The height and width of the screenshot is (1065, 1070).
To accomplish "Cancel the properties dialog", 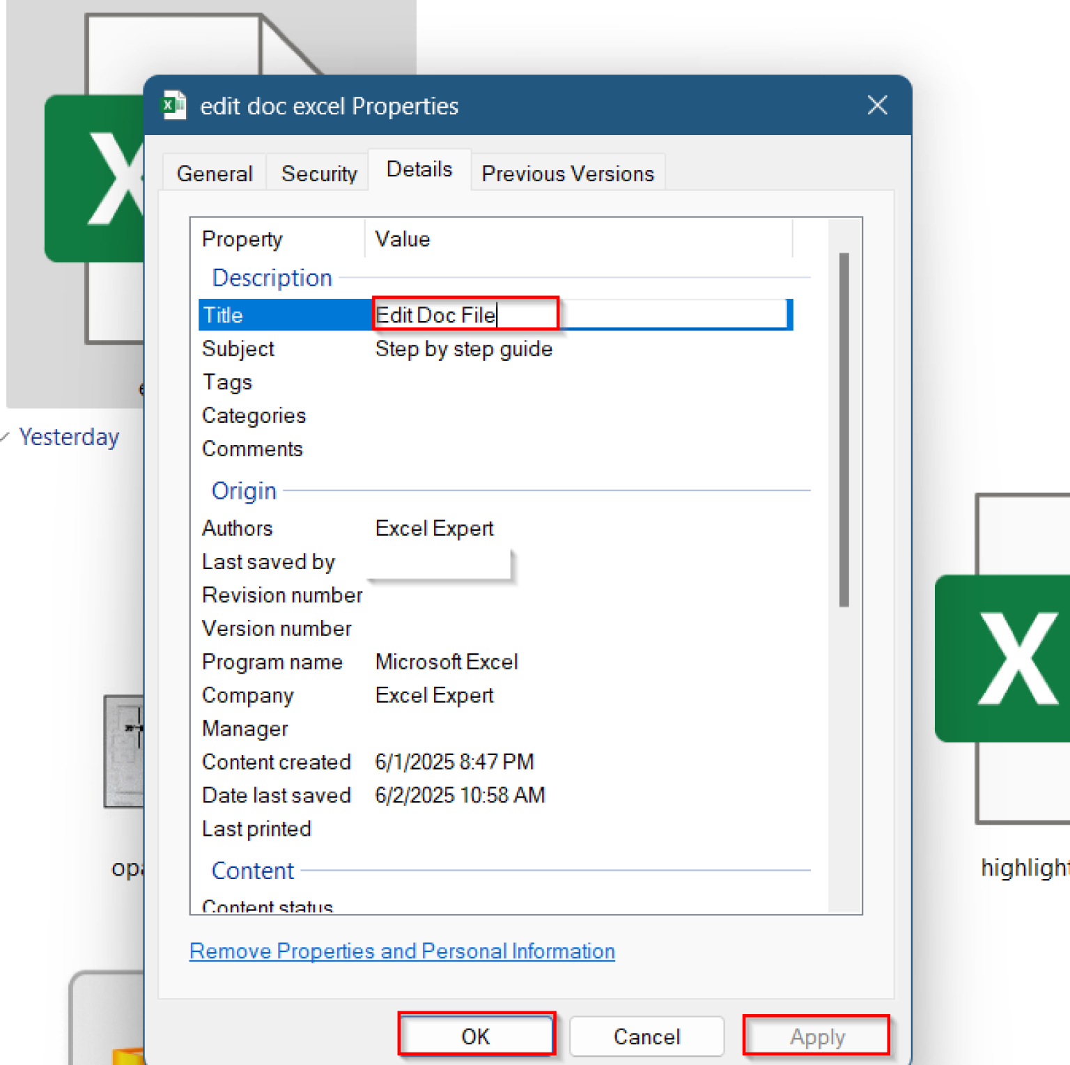I will click(646, 1036).
